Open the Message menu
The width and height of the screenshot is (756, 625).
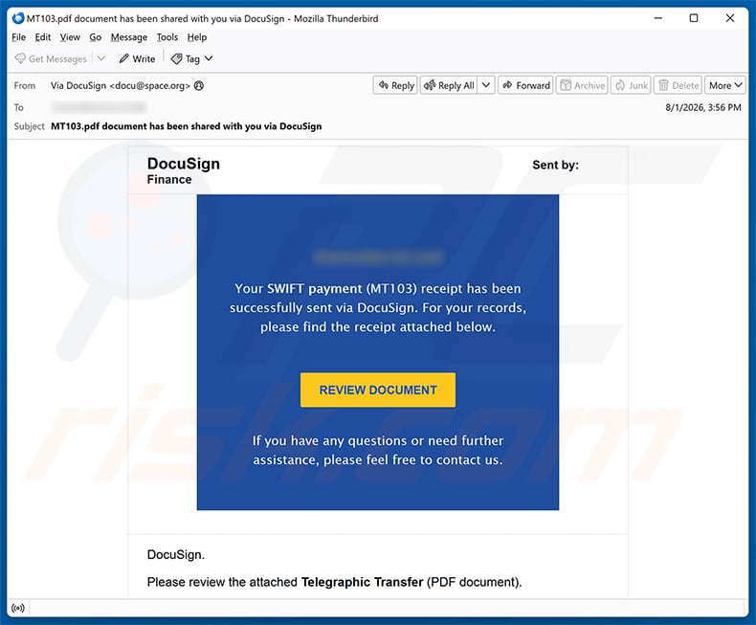coord(129,37)
